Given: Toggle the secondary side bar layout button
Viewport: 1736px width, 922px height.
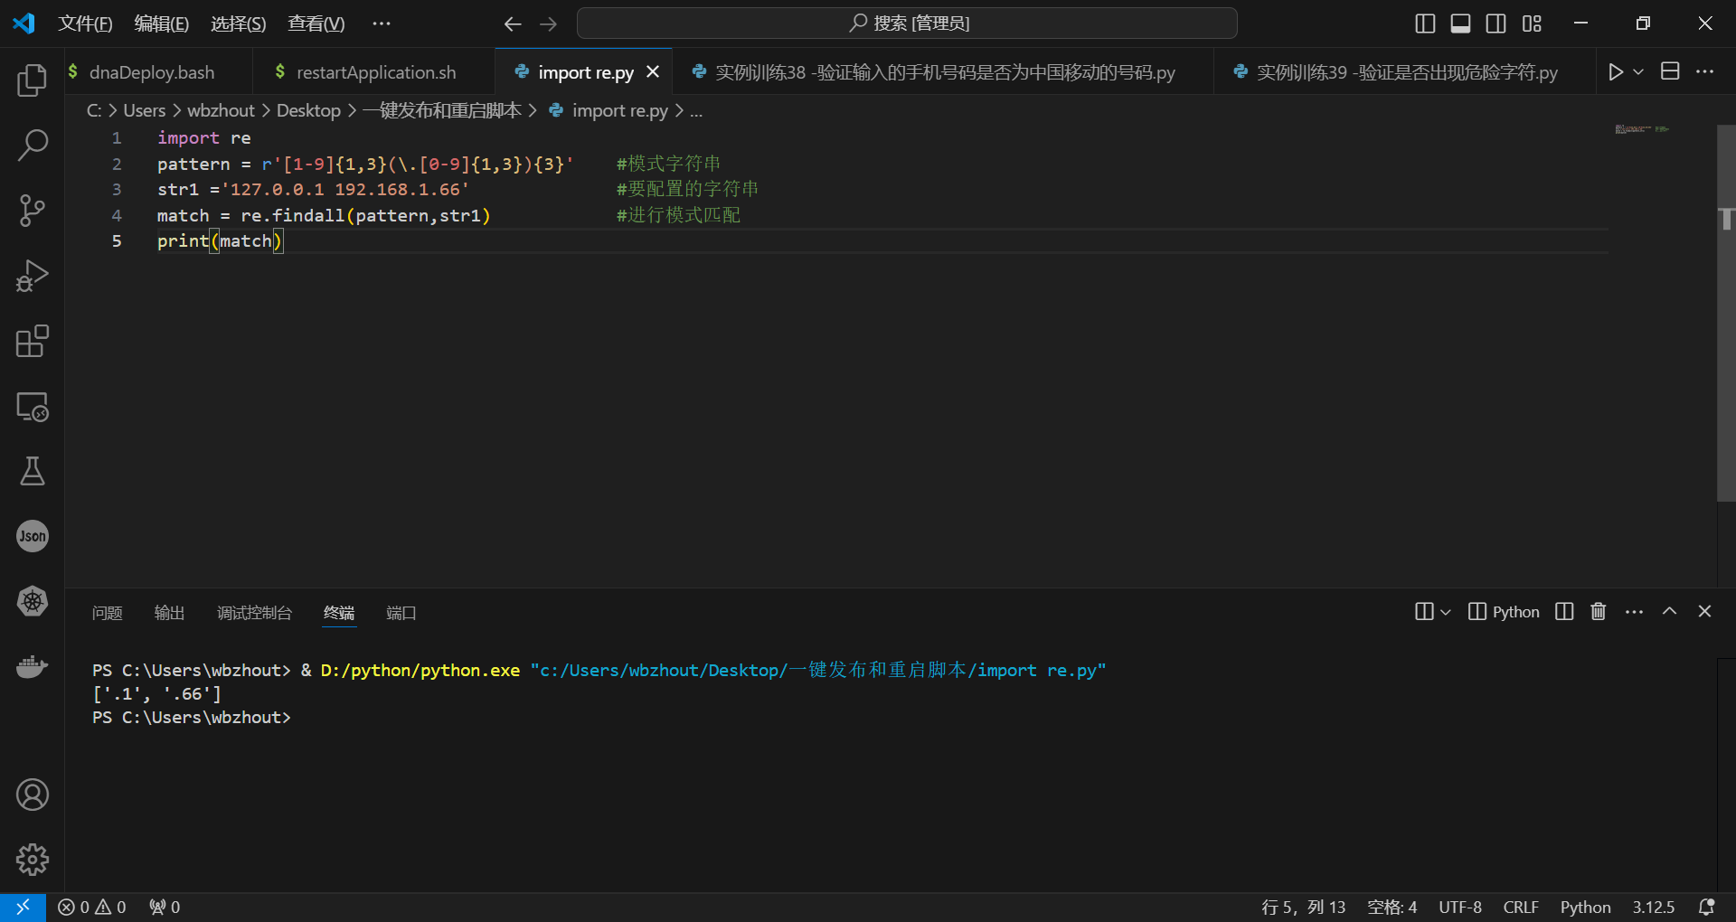Looking at the screenshot, I should [1496, 24].
